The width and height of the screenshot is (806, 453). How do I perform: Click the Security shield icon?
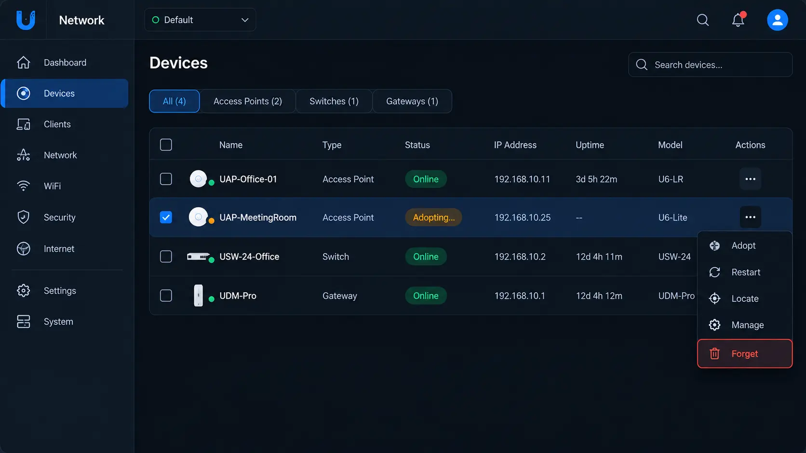pos(23,217)
